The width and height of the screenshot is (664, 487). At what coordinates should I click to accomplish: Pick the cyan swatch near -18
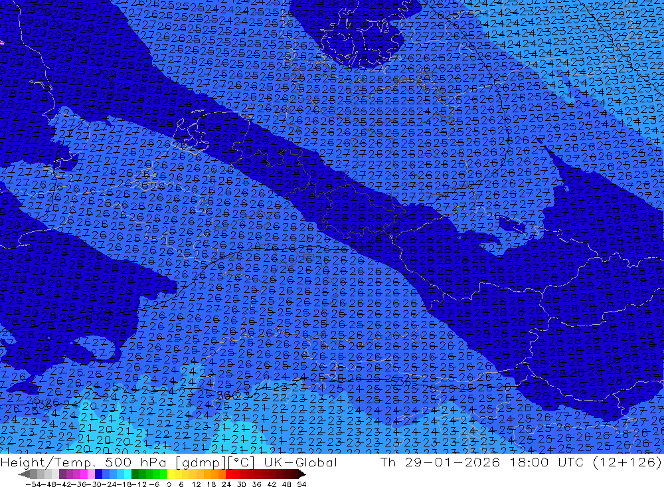[127, 474]
